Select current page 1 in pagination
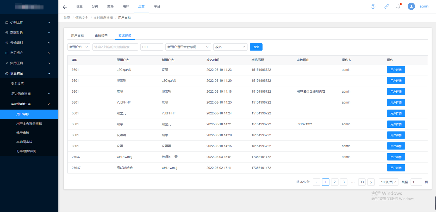 [326, 182]
